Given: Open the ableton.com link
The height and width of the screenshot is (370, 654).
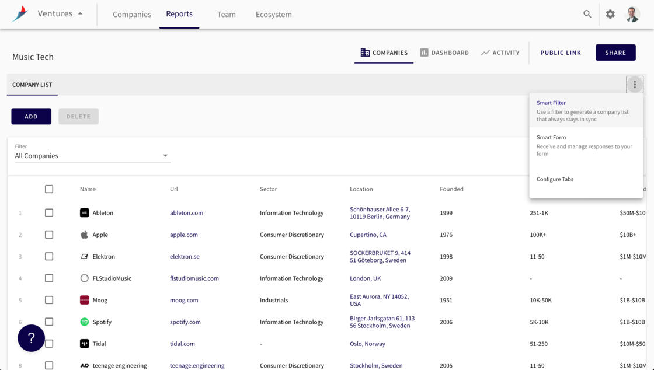Looking at the screenshot, I should click(186, 213).
